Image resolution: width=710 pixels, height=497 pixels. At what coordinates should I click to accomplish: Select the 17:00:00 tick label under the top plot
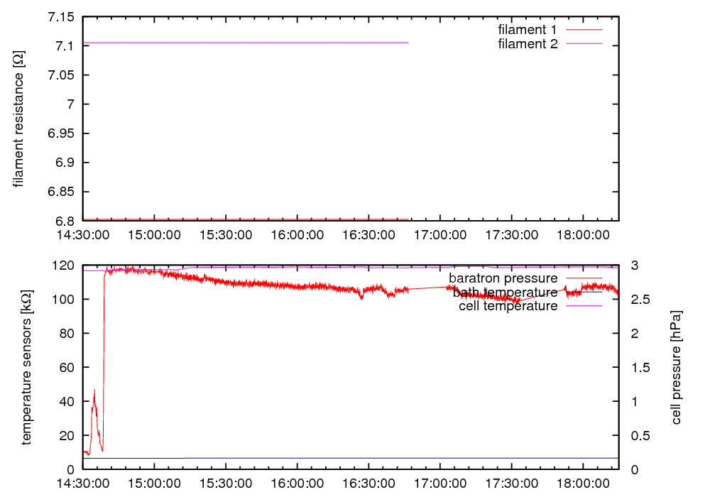click(440, 235)
